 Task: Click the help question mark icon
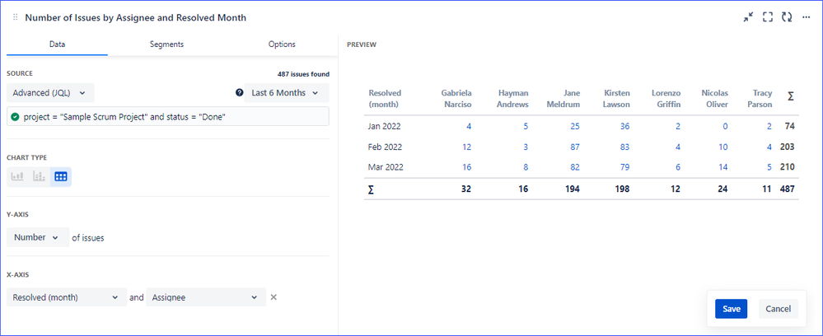(240, 93)
